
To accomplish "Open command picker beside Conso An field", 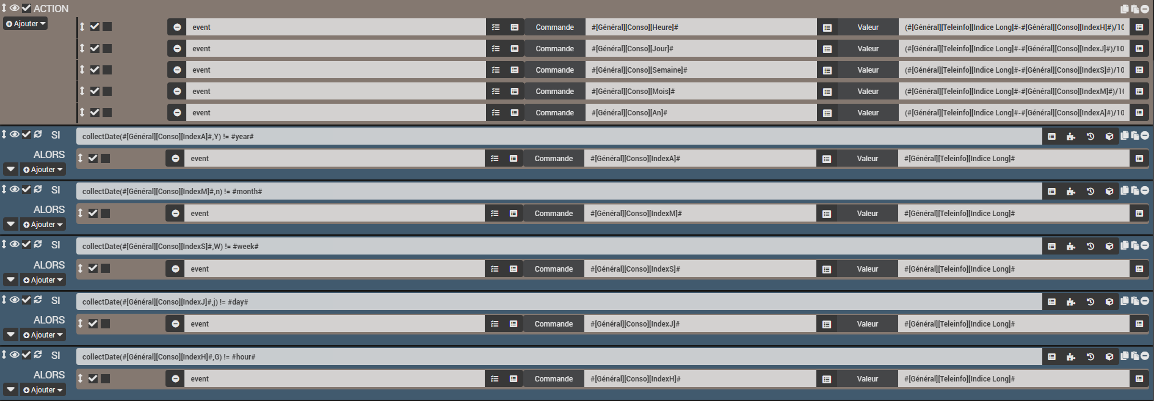I will coord(827,113).
